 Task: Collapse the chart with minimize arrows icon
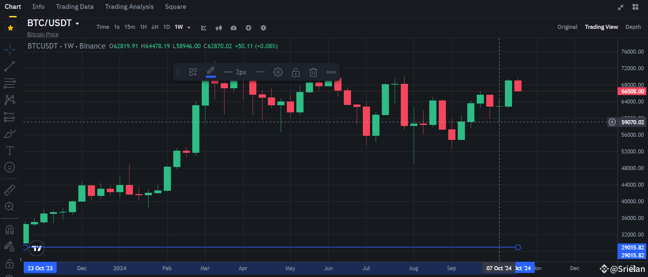point(621,7)
